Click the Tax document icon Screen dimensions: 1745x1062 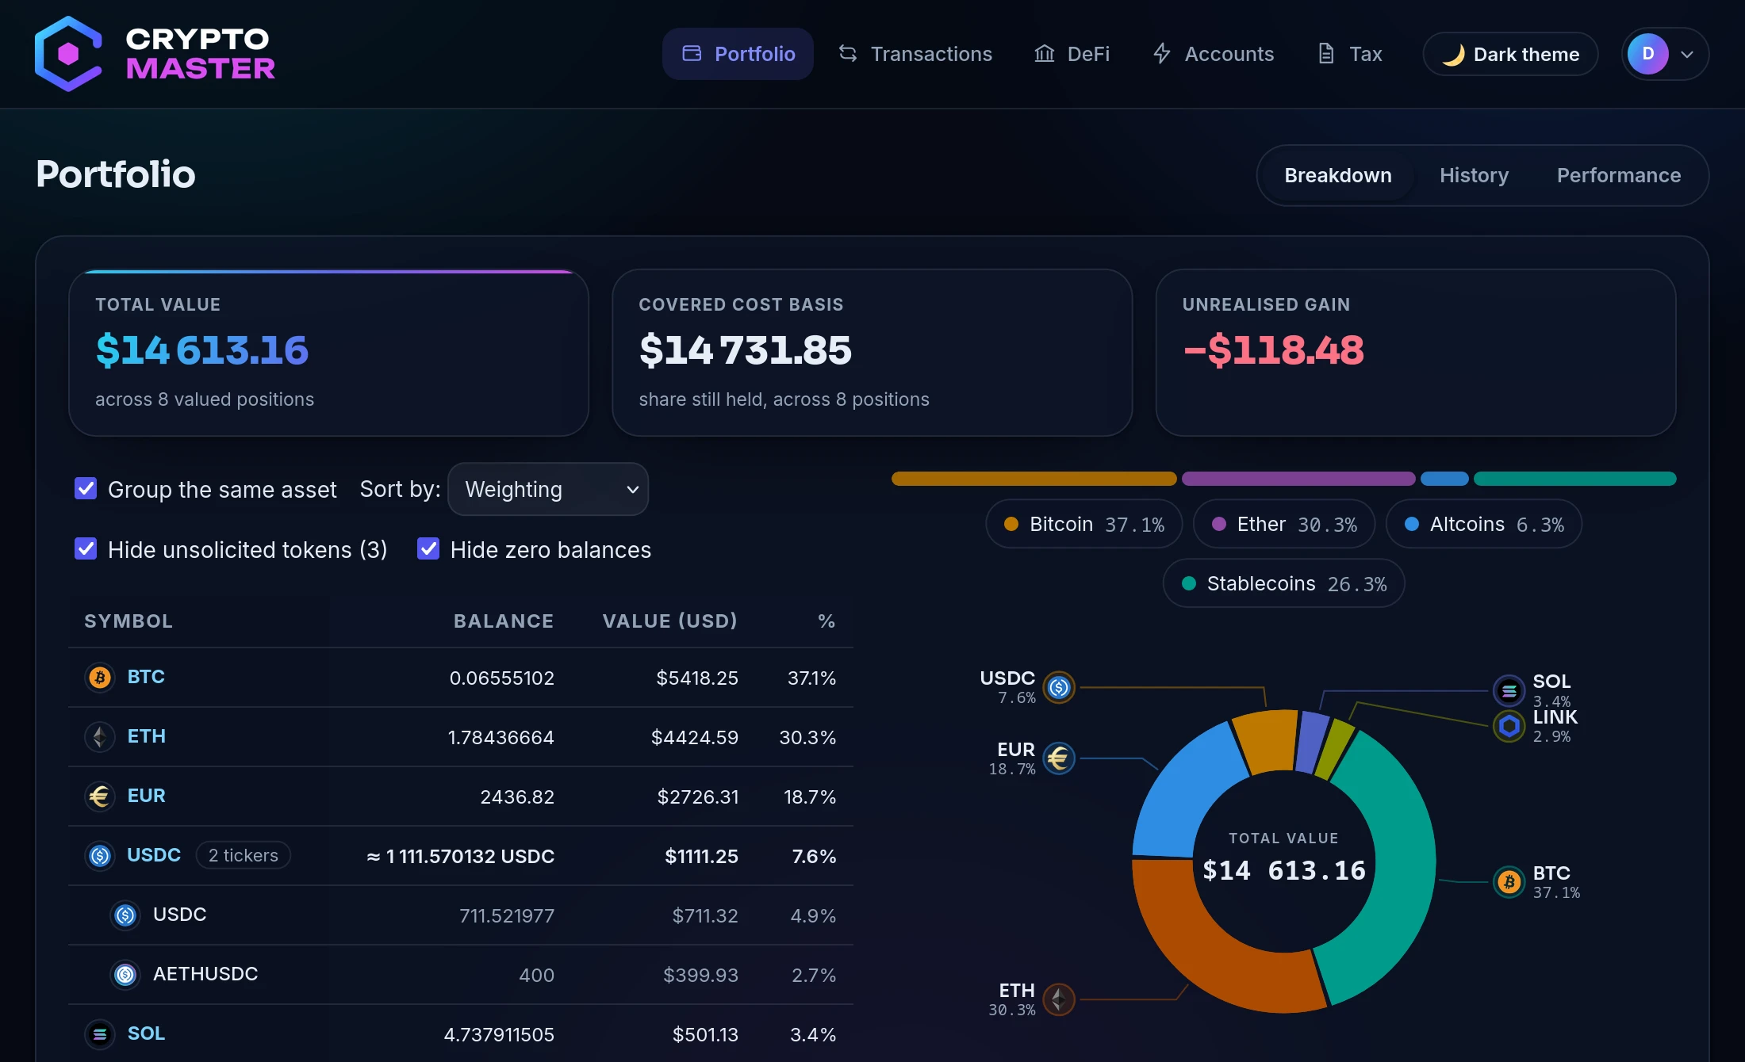tap(1326, 54)
